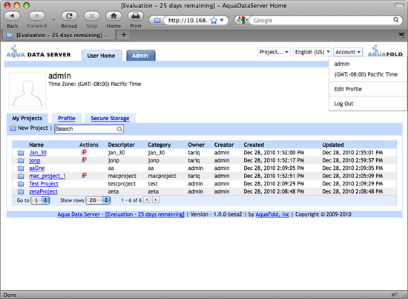This screenshot has width=408, height=299.
Task: Open the Secure Storage tab
Action: point(110,118)
